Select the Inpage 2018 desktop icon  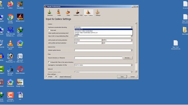20,83
